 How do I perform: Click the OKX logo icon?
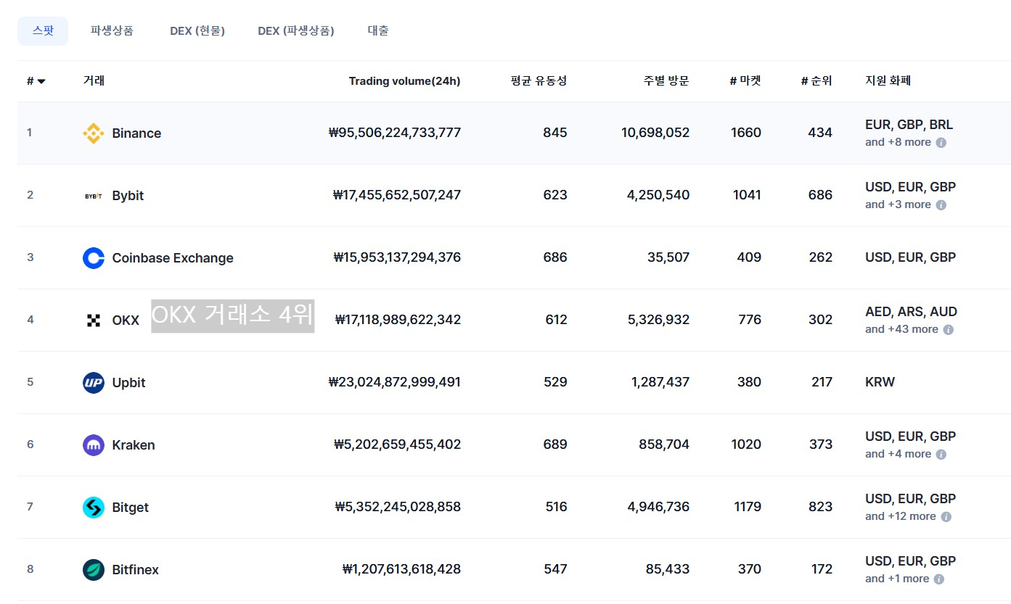tap(94, 320)
